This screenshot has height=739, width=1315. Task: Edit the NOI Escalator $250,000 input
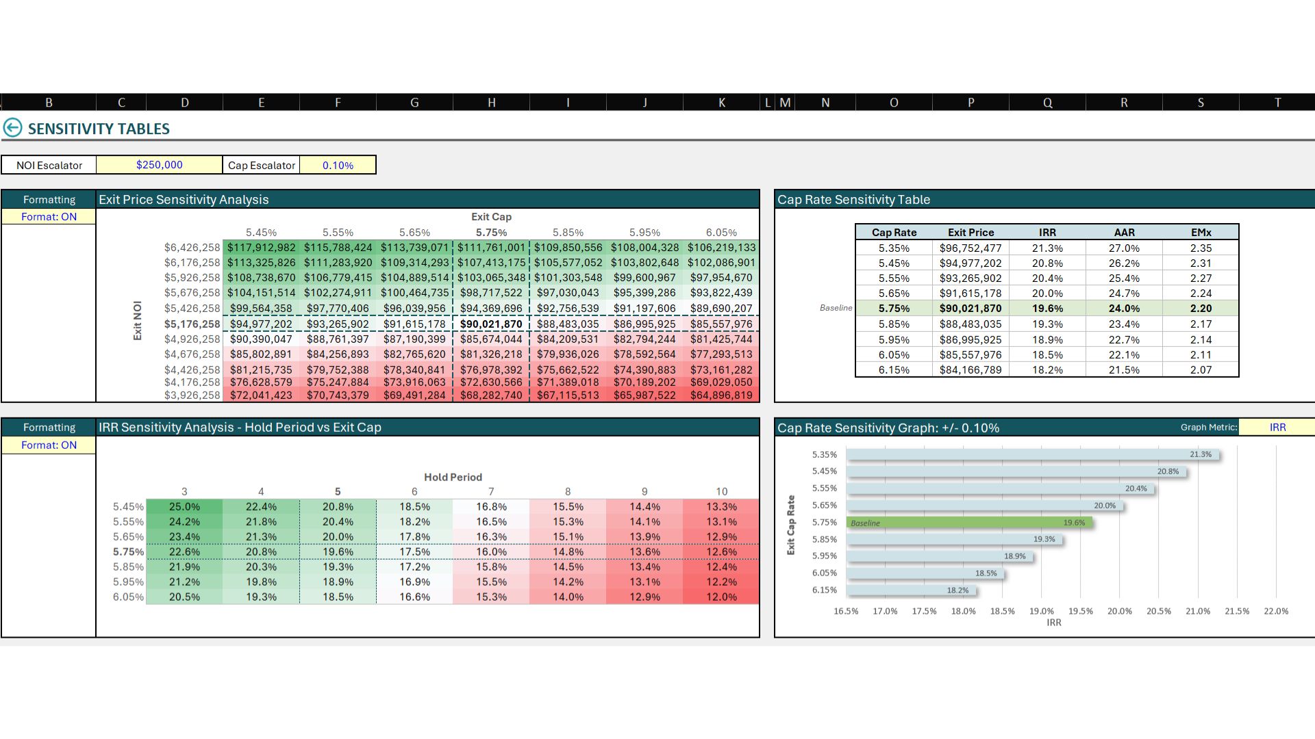coord(159,165)
